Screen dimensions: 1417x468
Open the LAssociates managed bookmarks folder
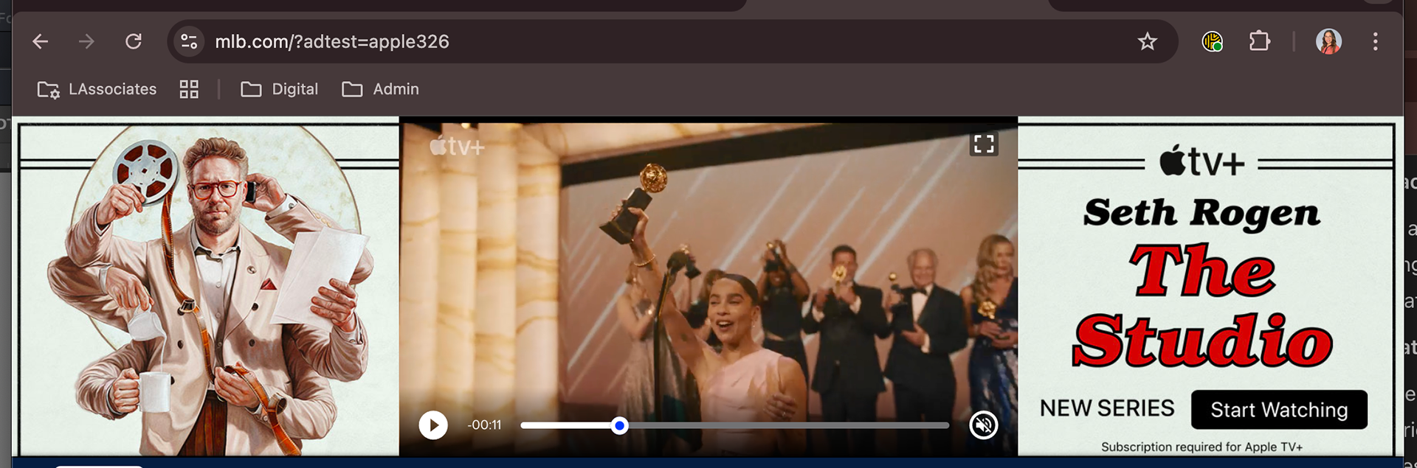click(97, 89)
